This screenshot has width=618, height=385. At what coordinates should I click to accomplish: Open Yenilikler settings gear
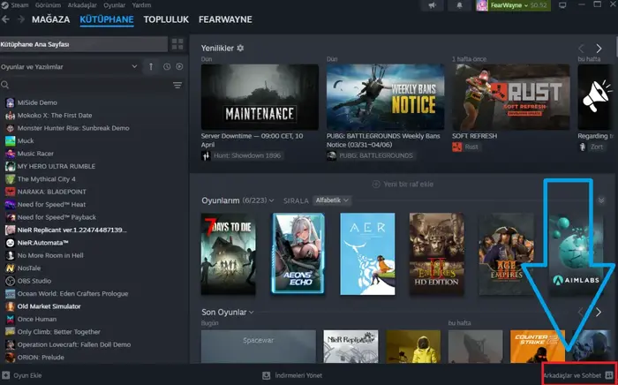point(240,48)
